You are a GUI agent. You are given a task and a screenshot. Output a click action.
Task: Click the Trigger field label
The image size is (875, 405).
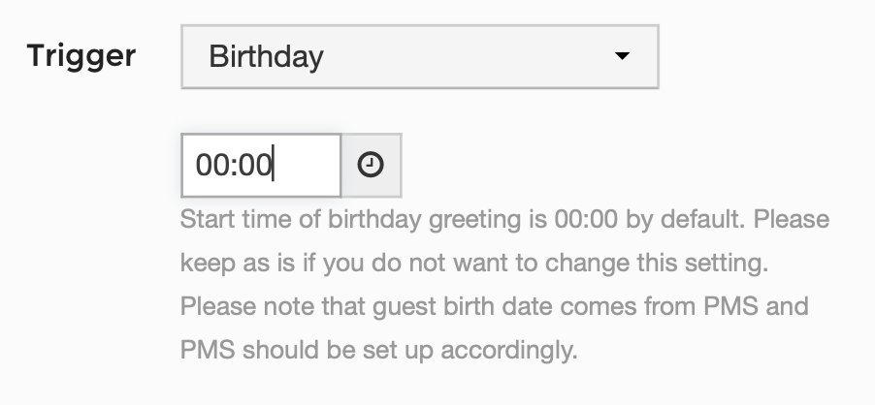pos(81,57)
